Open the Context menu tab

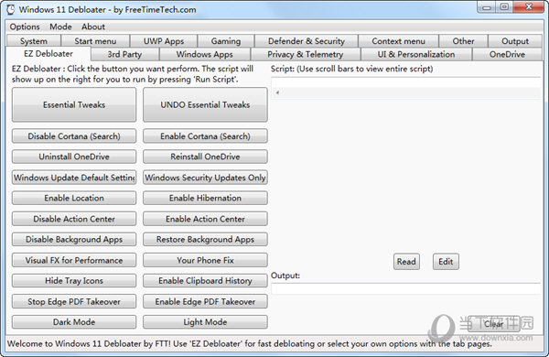tap(398, 41)
